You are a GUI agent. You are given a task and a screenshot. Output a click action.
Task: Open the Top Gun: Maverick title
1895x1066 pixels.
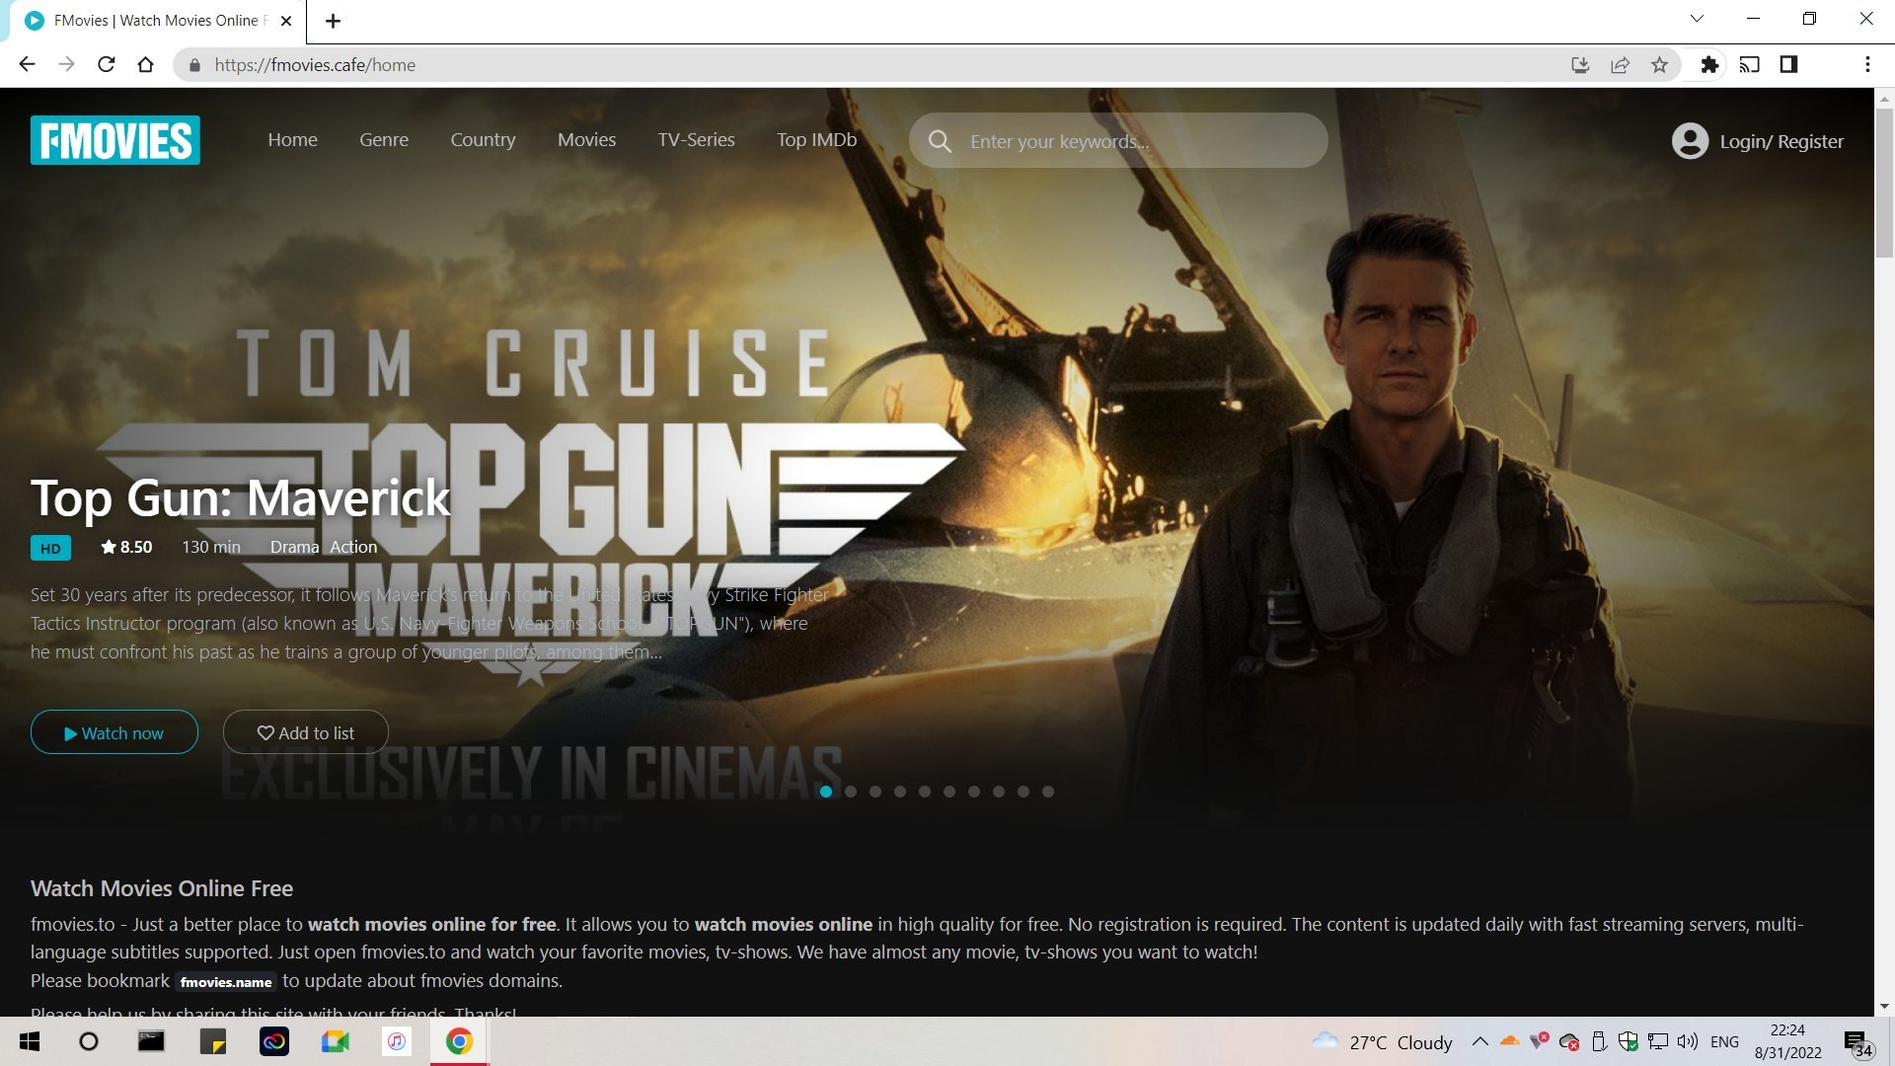pos(241,497)
